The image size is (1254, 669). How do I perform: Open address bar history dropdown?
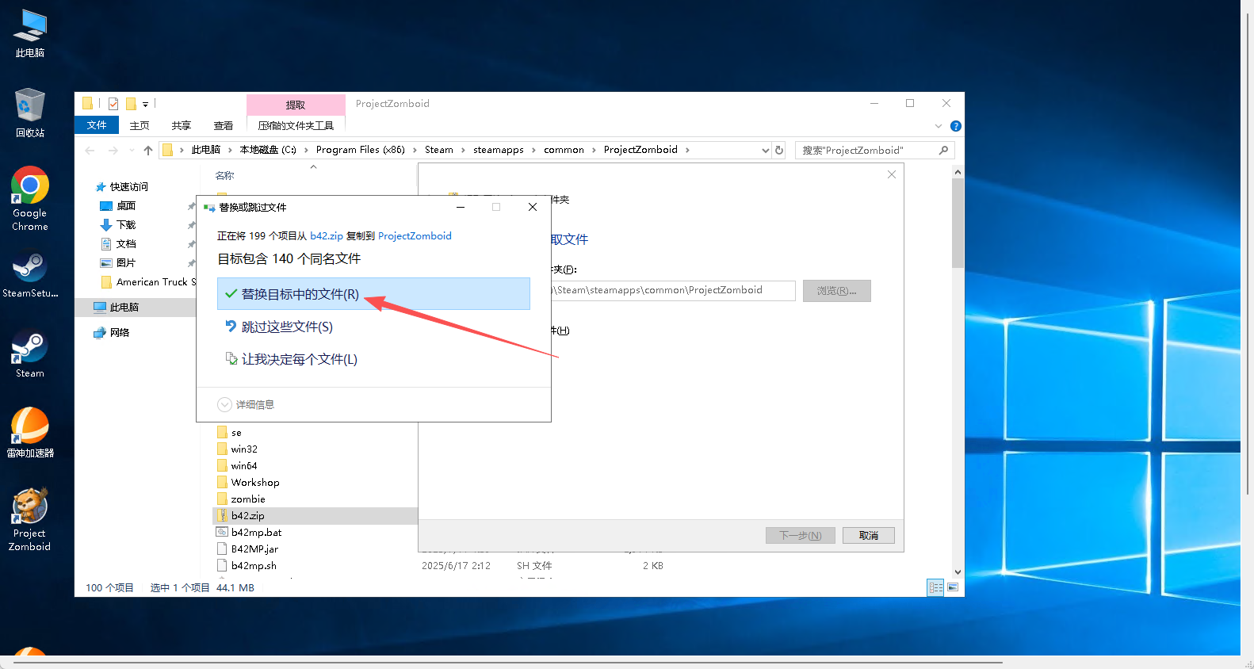765,151
